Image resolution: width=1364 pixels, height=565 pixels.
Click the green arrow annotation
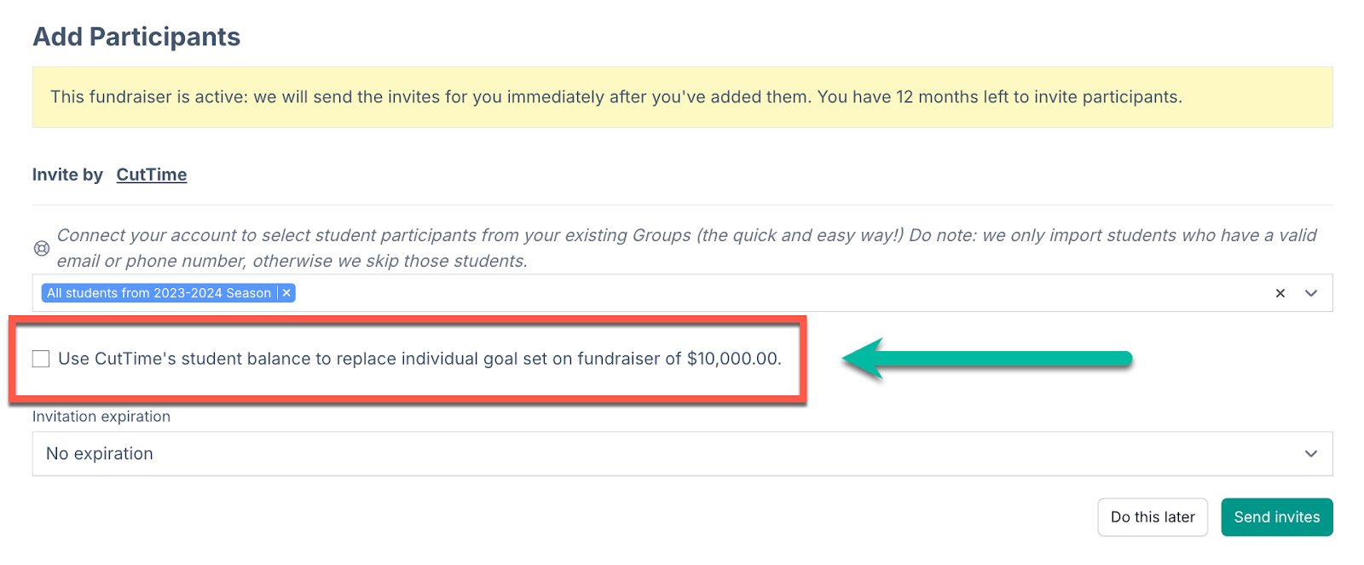pos(987,359)
